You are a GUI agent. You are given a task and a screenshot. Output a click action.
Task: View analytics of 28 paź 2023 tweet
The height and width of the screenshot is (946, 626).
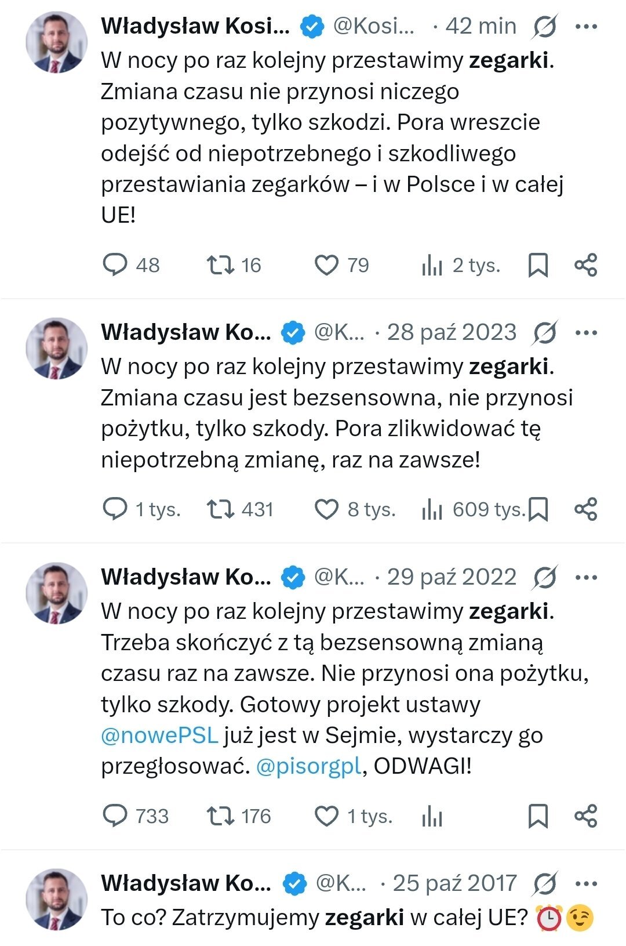point(432,509)
